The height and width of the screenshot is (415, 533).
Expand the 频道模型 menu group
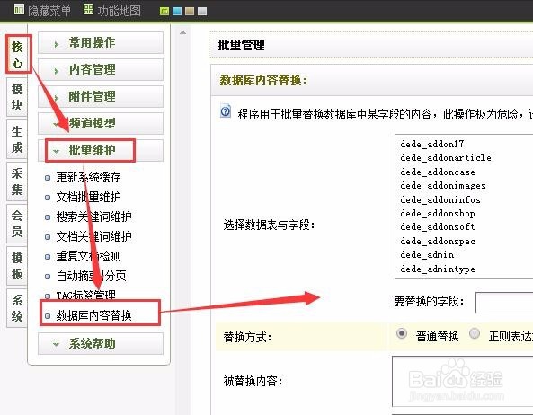pos(101,123)
